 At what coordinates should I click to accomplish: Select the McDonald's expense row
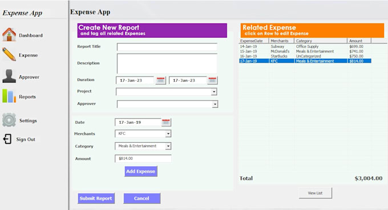(305, 51)
